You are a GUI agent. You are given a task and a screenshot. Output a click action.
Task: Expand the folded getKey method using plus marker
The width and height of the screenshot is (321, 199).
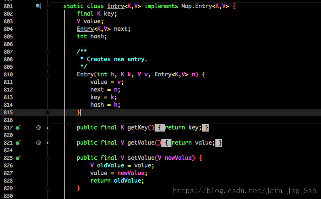[47, 128]
